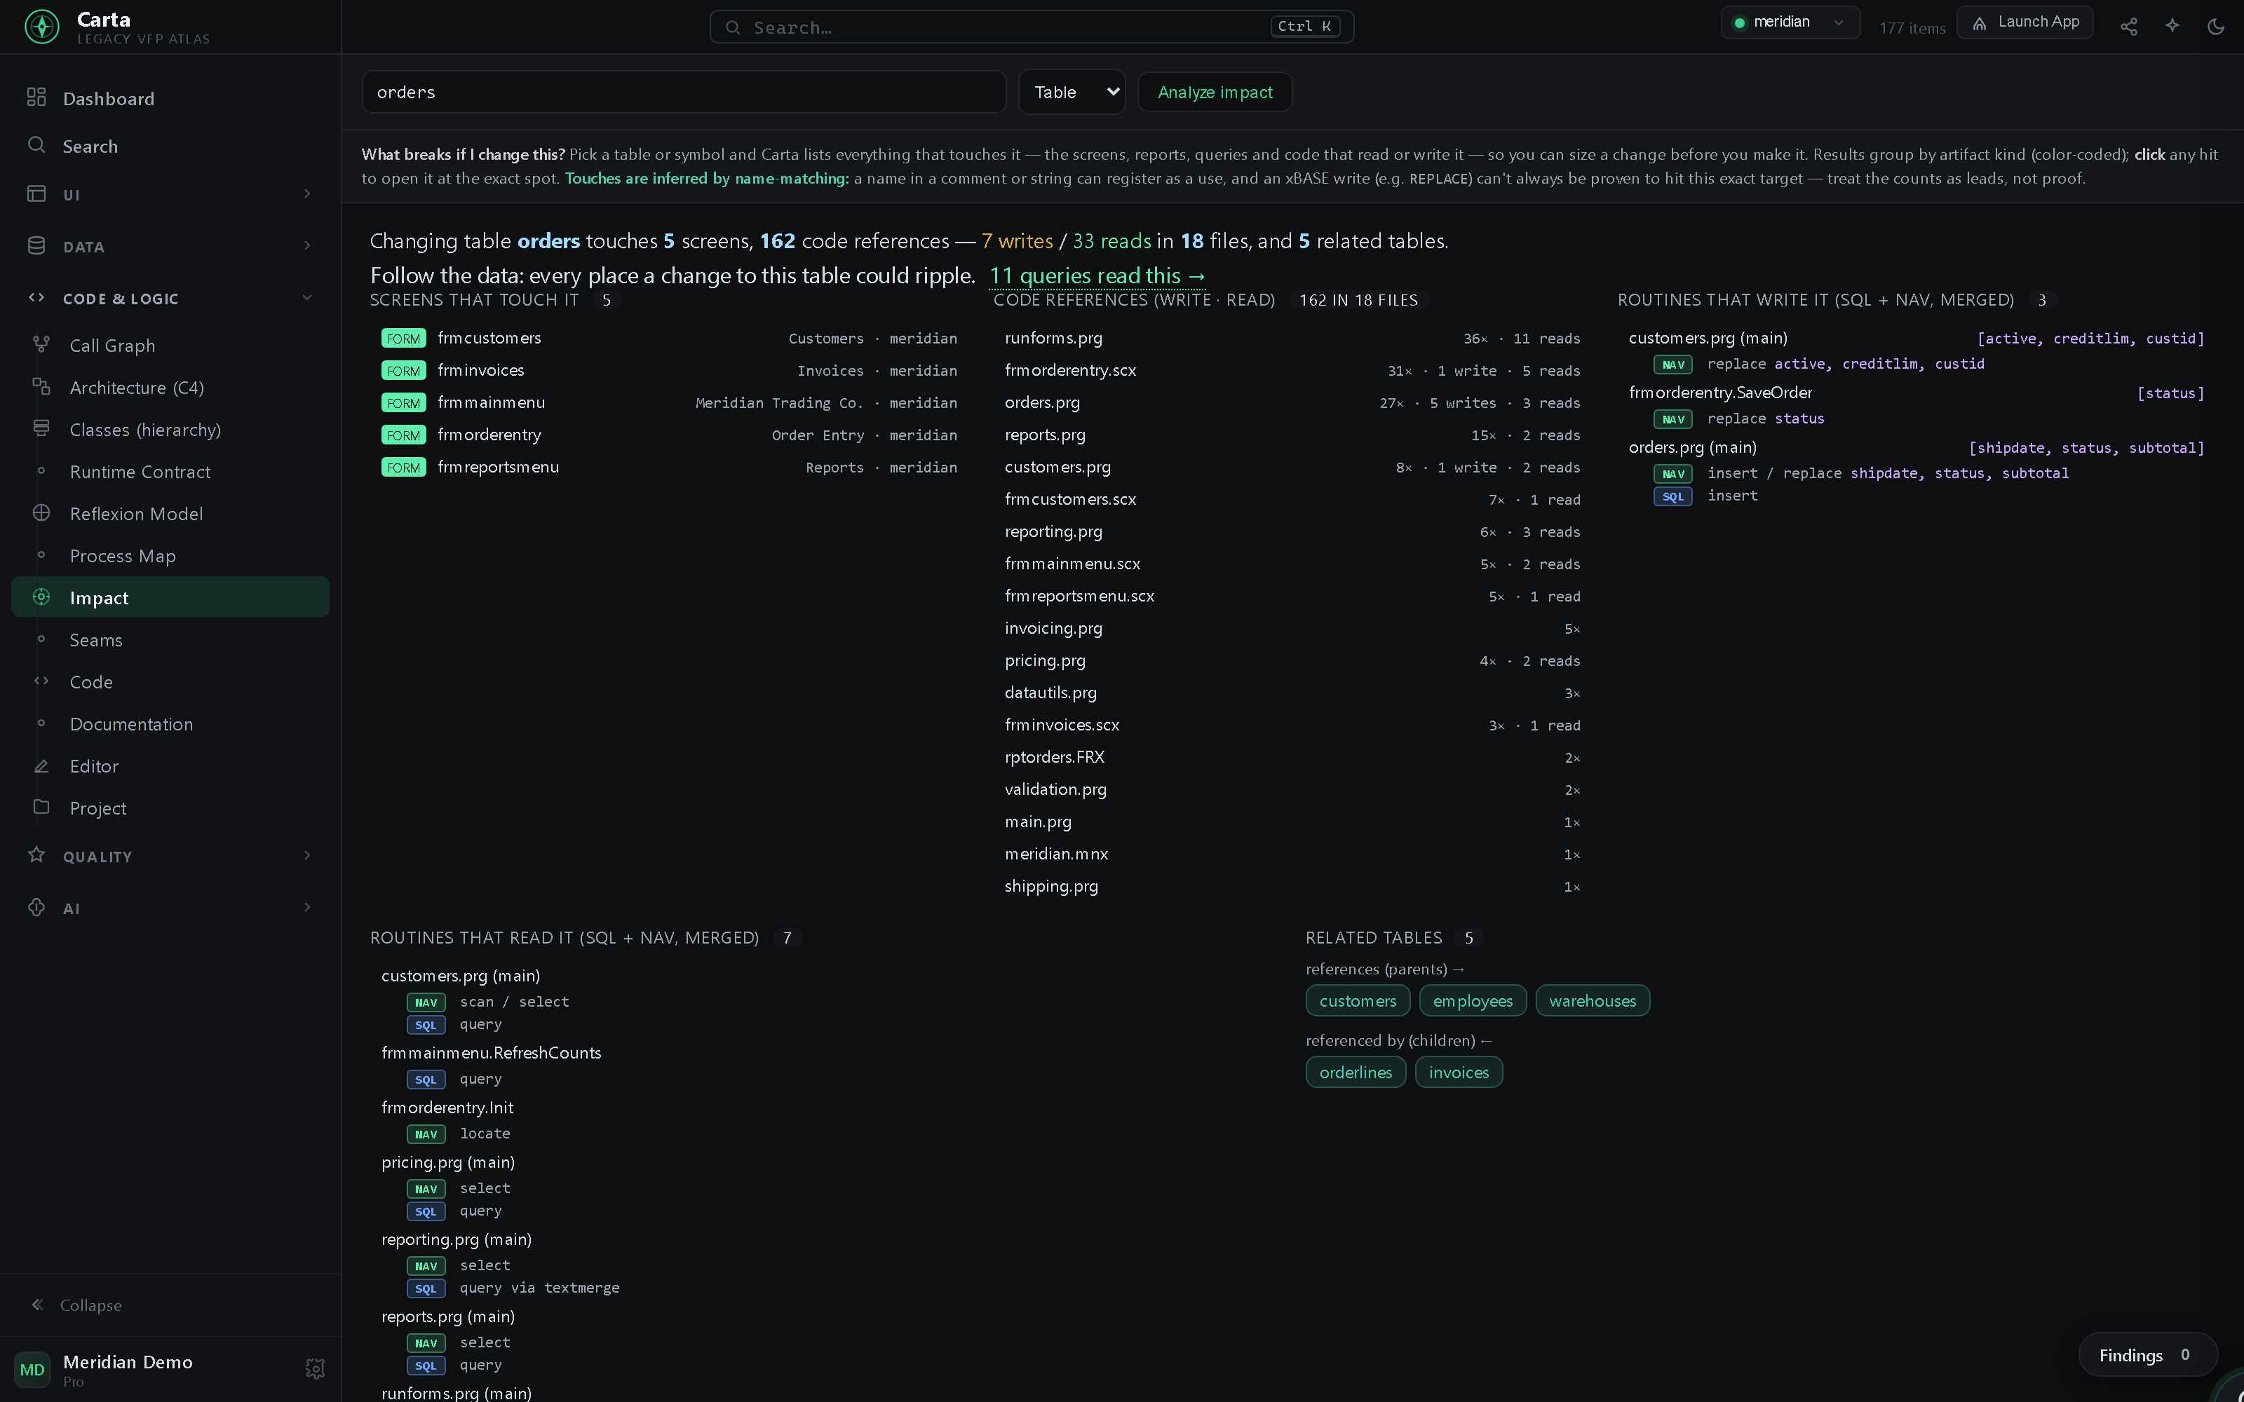Click the home icon in Launch App
Image resolution: width=2244 pixels, height=1402 pixels.
tap(1980, 23)
